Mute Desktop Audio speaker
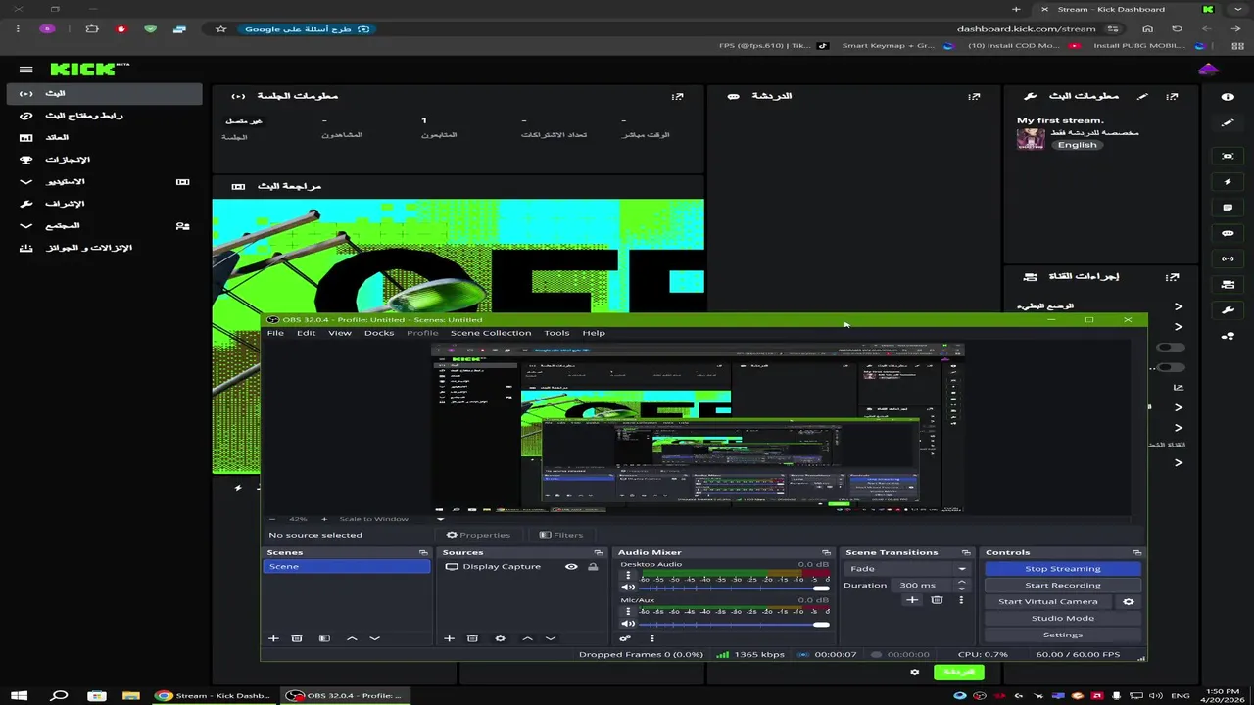This screenshot has height=705, width=1254. (629, 587)
